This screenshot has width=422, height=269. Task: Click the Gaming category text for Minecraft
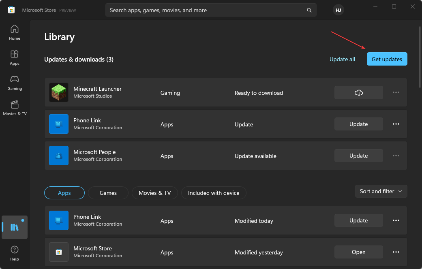[170, 93]
